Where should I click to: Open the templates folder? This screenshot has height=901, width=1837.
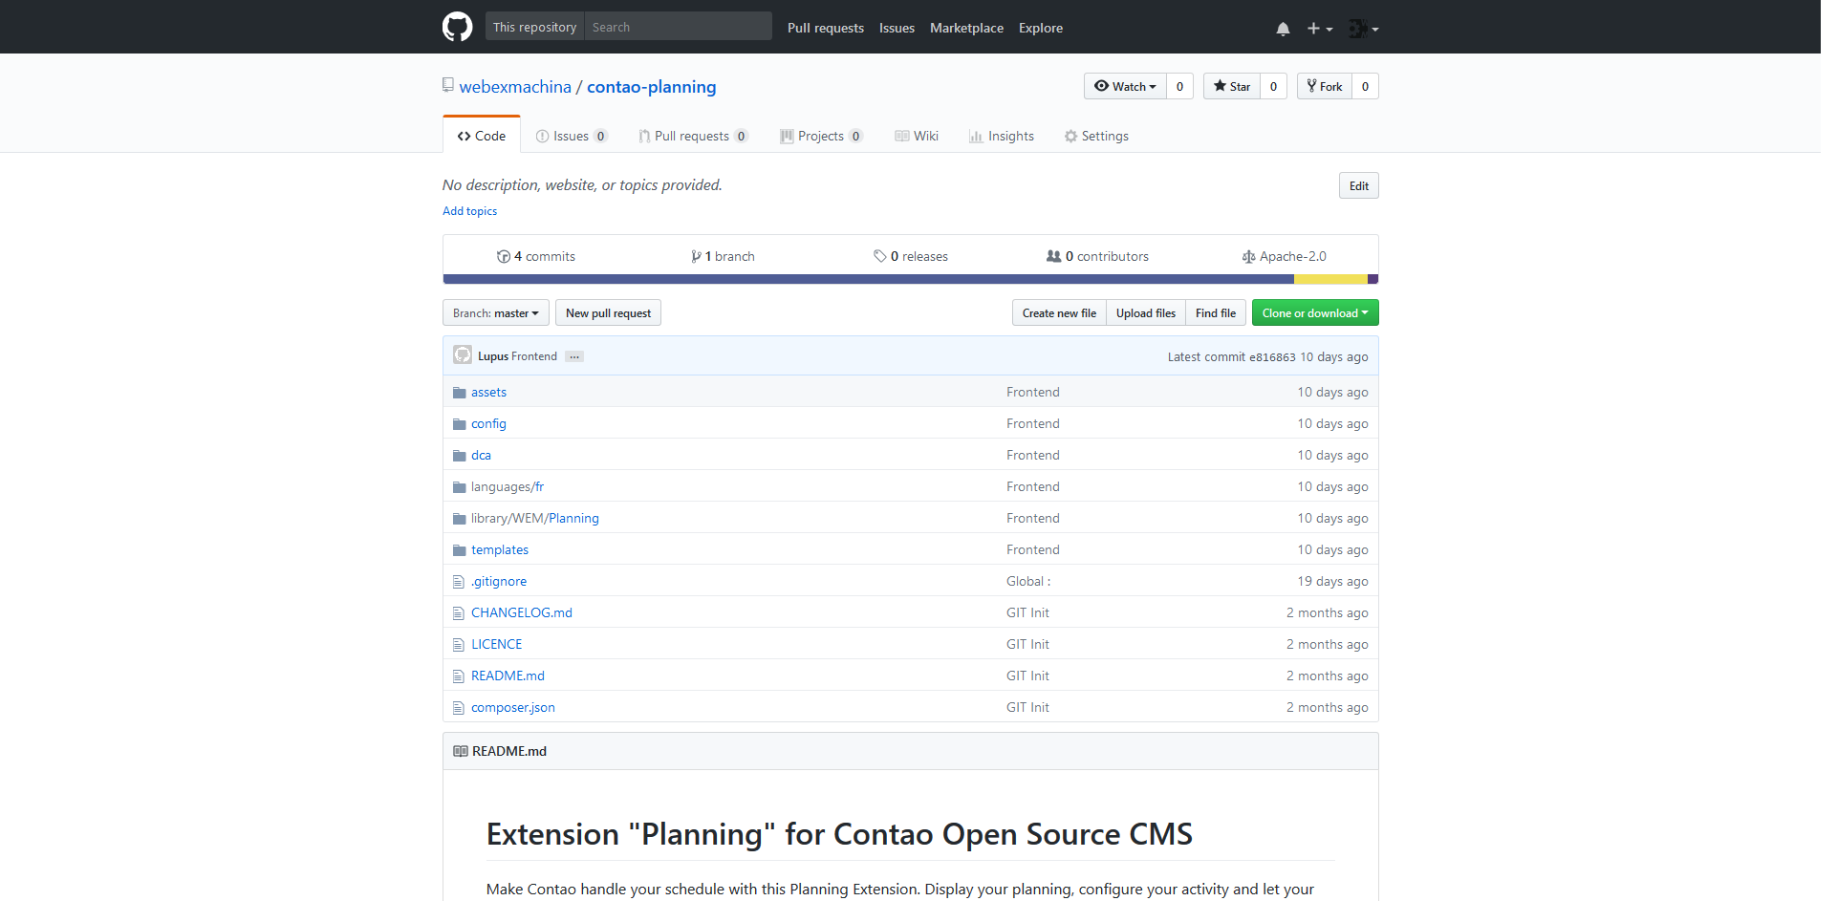pyautogui.click(x=500, y=549)
